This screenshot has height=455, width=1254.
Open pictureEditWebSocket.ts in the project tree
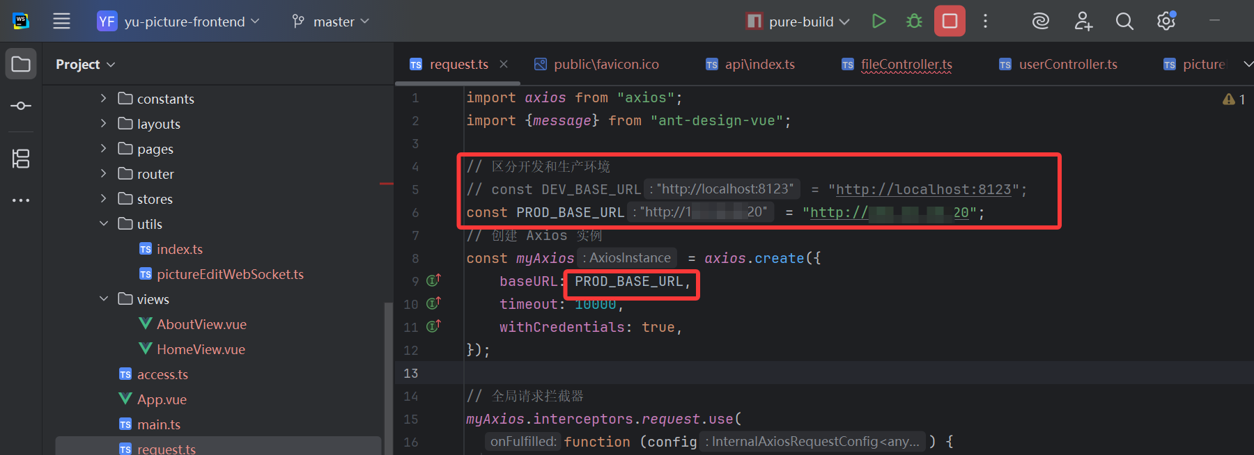(230, 274)
